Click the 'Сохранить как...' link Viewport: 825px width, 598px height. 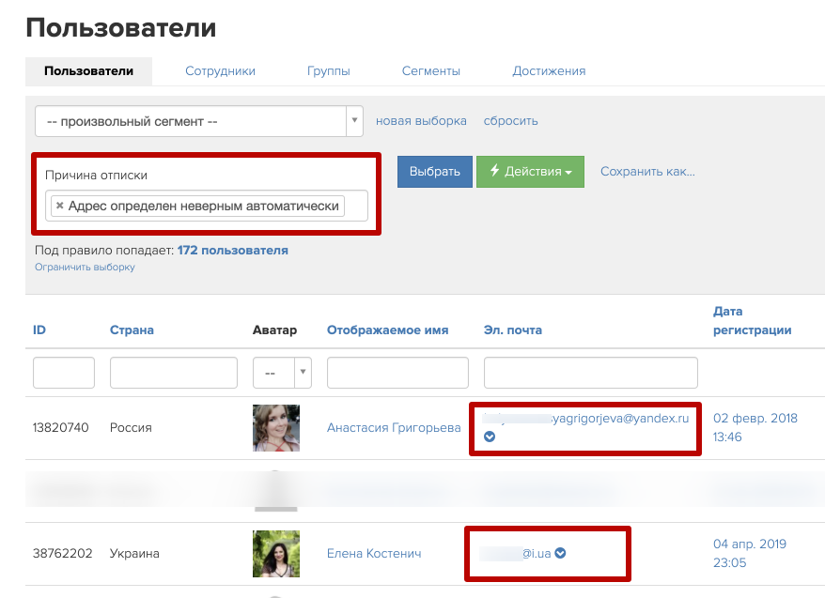click(x=647, y=172)
